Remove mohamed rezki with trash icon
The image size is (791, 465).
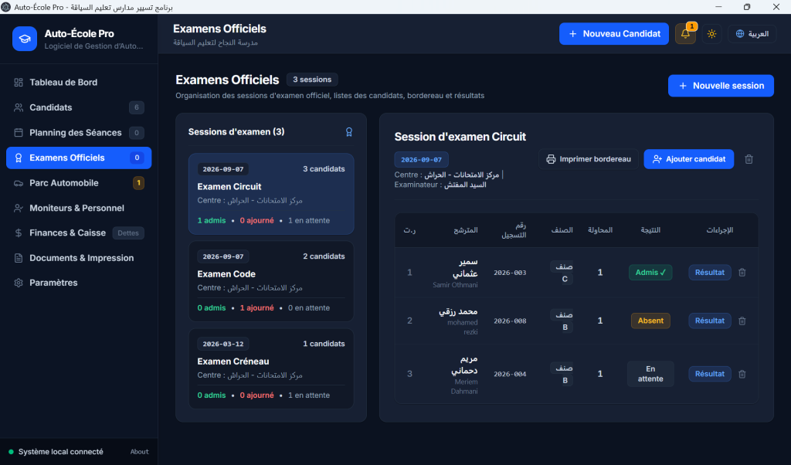pyautogui.click(x=742, y=321)
